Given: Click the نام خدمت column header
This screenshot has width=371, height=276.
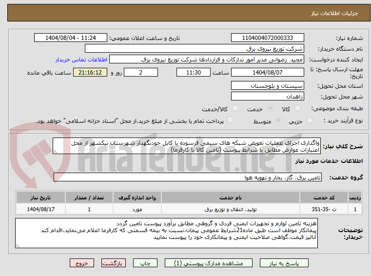Looking at the screenshot, I should coord(231,197).
